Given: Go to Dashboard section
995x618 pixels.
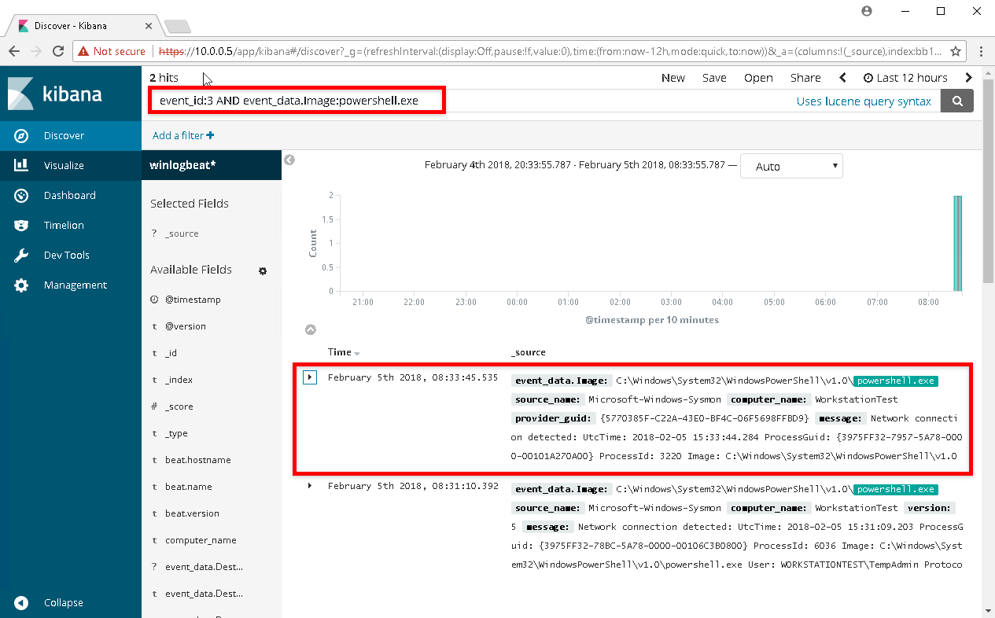Looking at the screenshot, I should [x=71, y=196].
